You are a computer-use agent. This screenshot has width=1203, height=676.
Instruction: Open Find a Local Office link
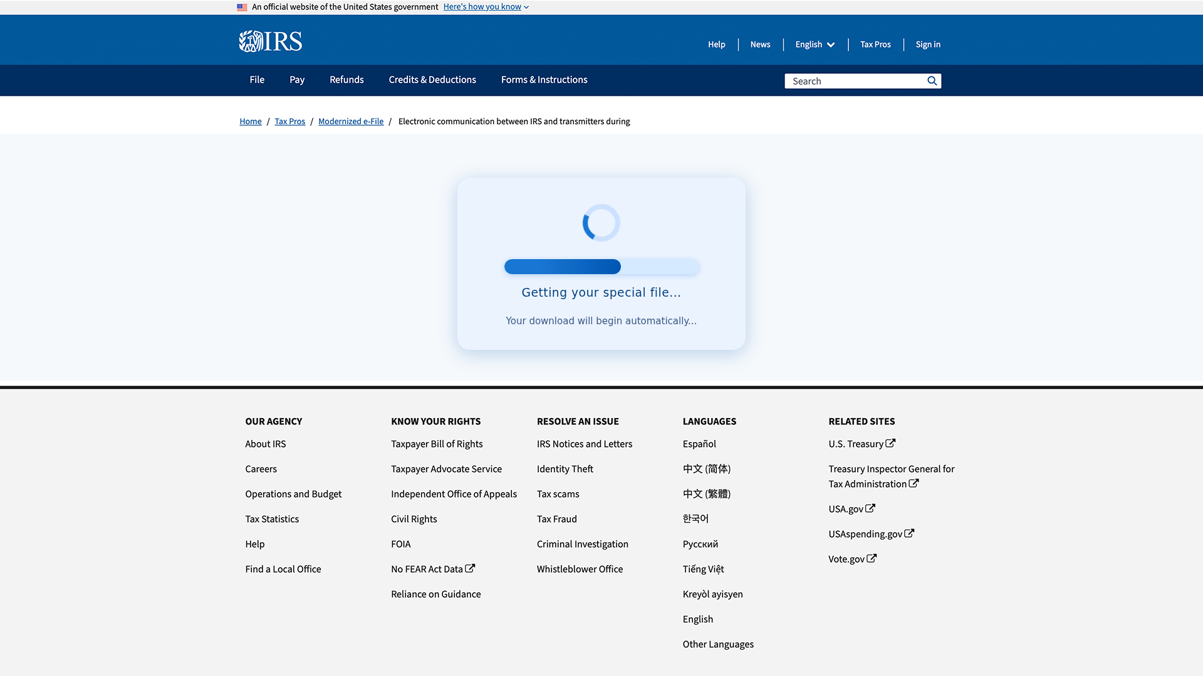pyautogui.click(x=283, y=569)
